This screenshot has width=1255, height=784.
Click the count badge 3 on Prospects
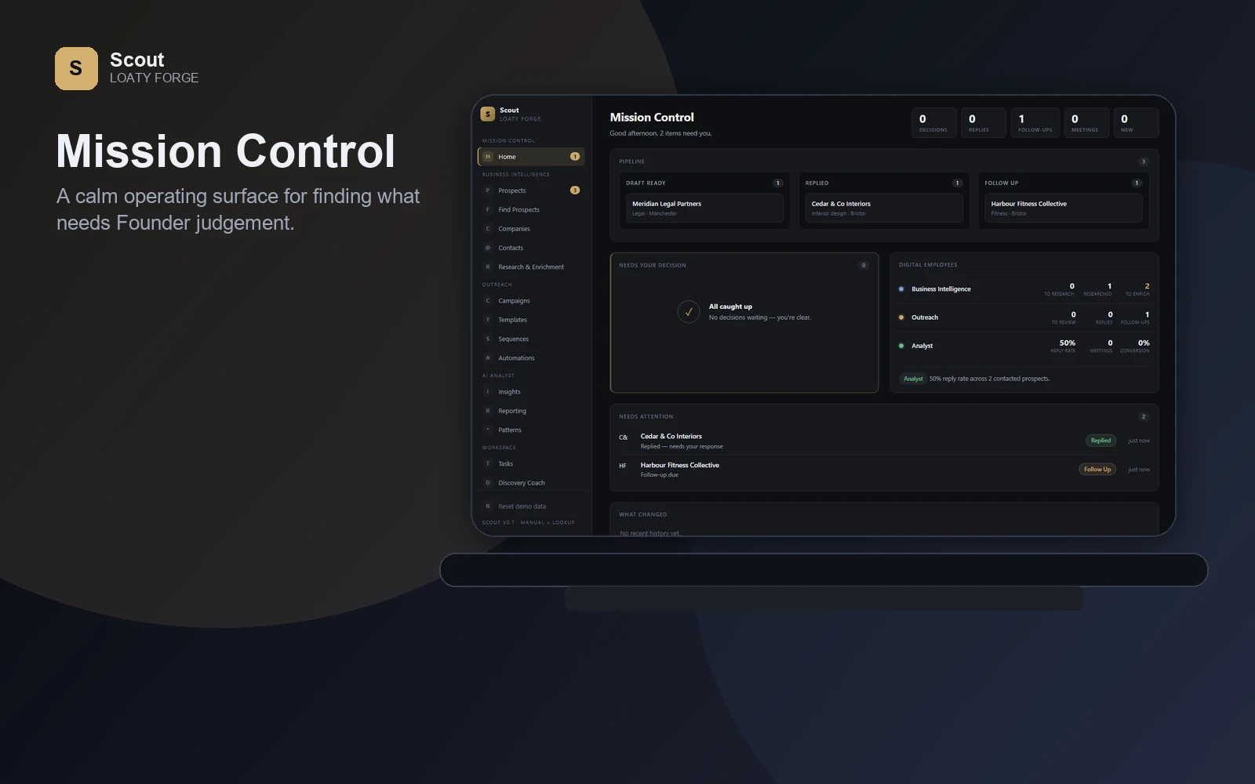click(575, 191)
